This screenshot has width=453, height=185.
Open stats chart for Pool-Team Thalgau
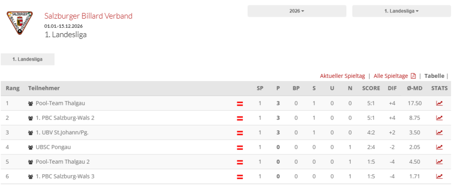pyautogui.click(x=439, y=103)
